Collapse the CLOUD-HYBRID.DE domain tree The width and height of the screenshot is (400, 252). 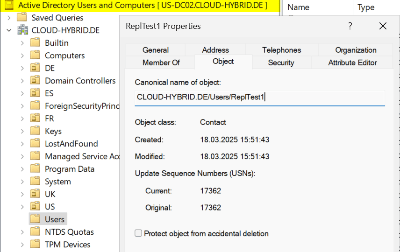tap(9, 30)
